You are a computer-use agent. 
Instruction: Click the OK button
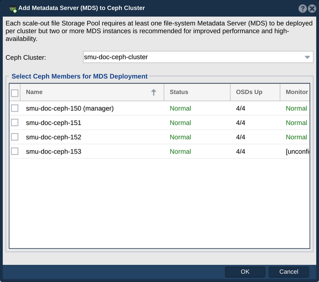(245, 272)
